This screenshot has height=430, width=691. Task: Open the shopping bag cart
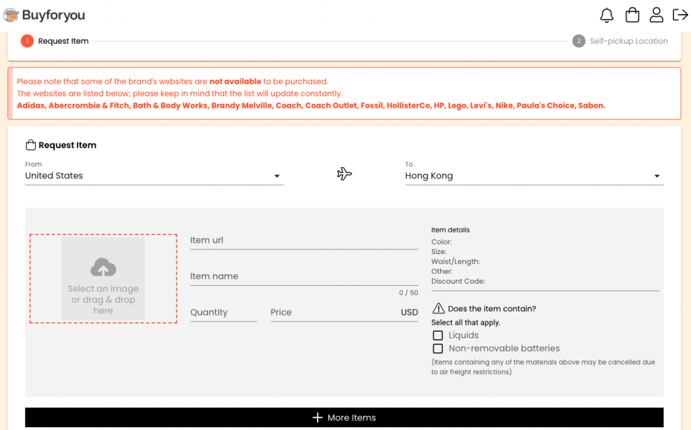(x=632, y=15)
